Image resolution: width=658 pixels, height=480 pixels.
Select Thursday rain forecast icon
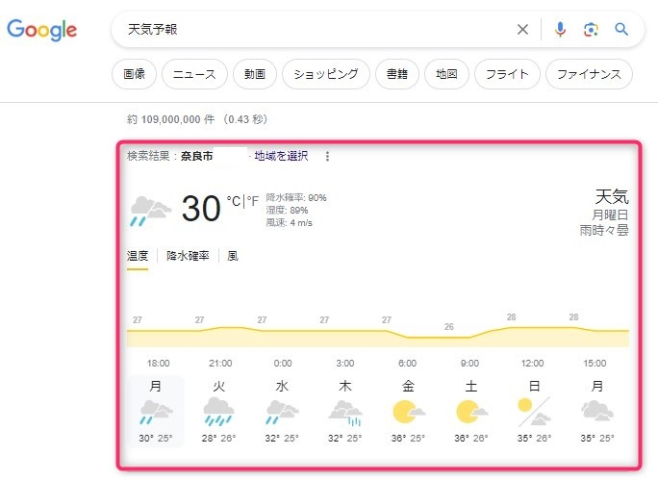(x=344, y=411)
